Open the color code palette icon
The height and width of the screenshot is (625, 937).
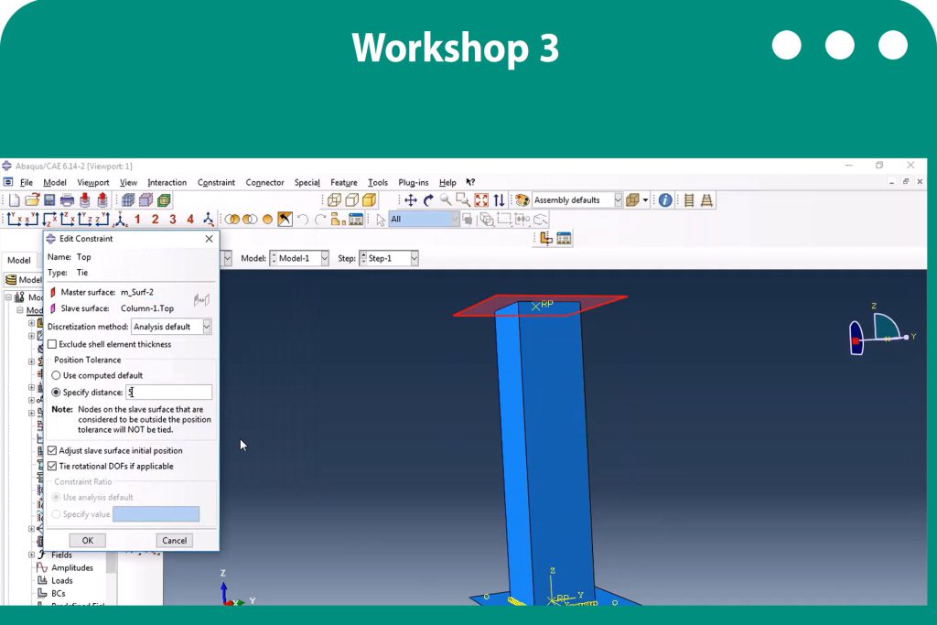pos(522,200)
